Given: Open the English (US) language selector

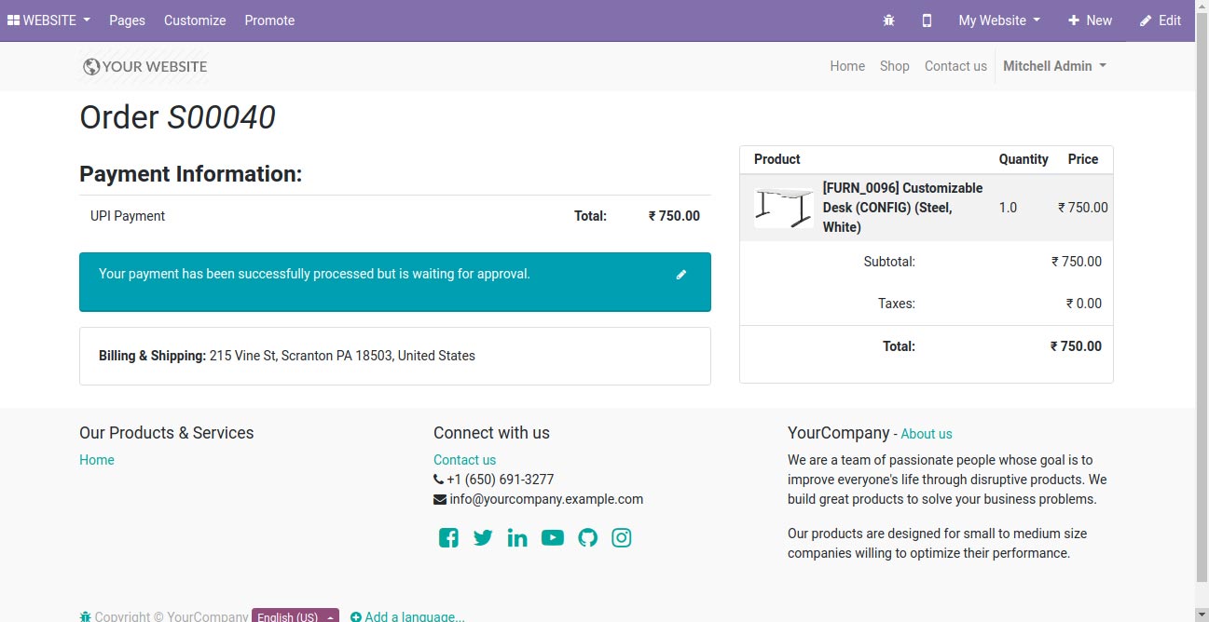Looking at the screenshot, I should point(295,615).
